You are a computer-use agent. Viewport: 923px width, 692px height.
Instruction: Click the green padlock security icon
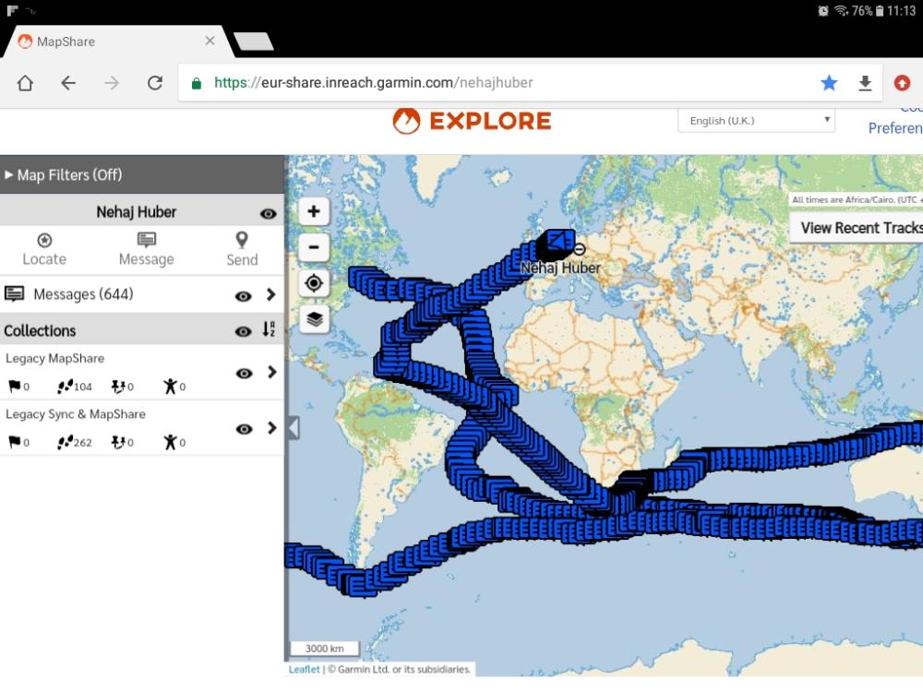[x=197, y=84]
